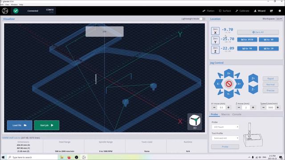Open the Help menu
285x160 pixels.
21,4
